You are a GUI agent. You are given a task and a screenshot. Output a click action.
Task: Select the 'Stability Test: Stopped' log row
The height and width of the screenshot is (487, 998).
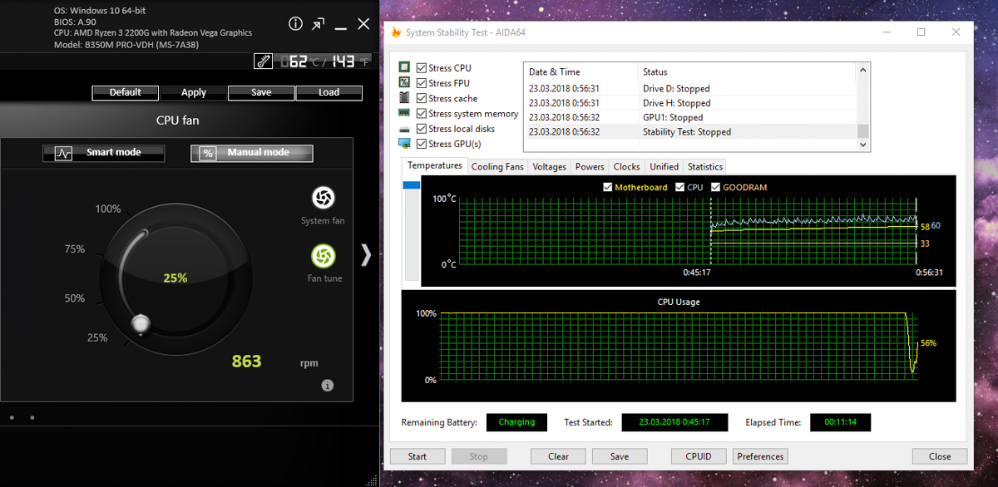coord(690,131)
